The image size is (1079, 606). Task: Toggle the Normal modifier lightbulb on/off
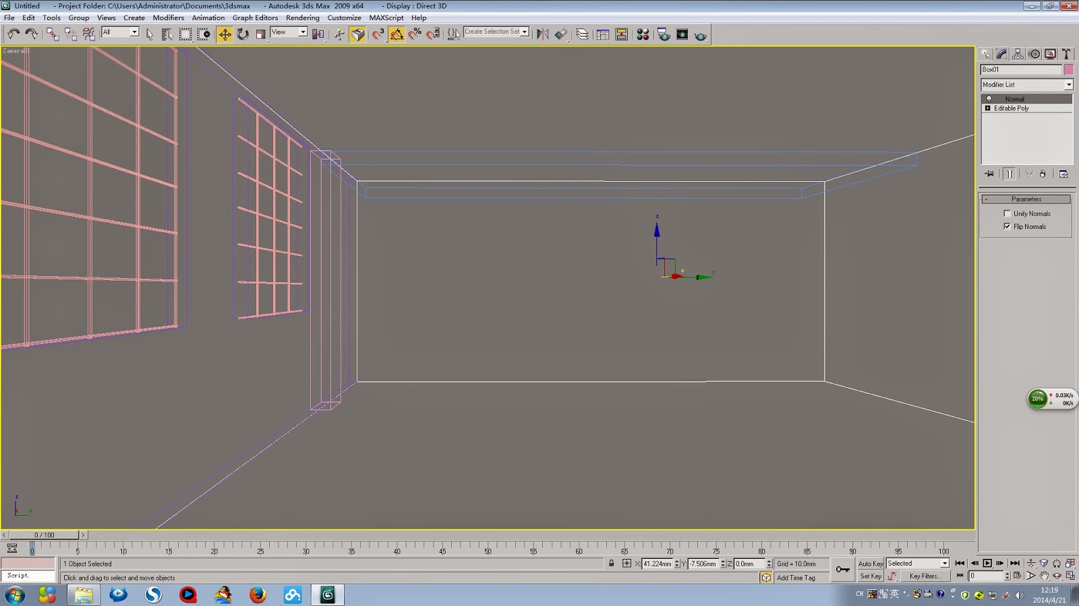[x=989, y=99]
